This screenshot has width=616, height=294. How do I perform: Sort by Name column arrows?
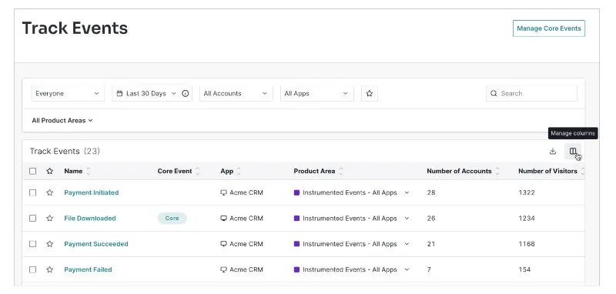point(88,171)
